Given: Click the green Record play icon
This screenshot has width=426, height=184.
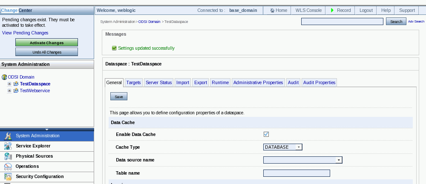Looking at the screenshot, I should coord(332,10).
